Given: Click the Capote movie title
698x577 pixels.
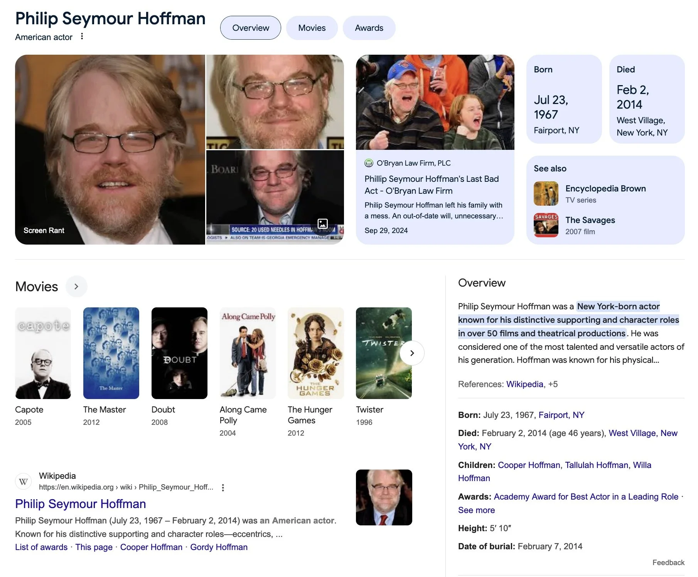Looking at the screenshot, I should click(29, 409).
